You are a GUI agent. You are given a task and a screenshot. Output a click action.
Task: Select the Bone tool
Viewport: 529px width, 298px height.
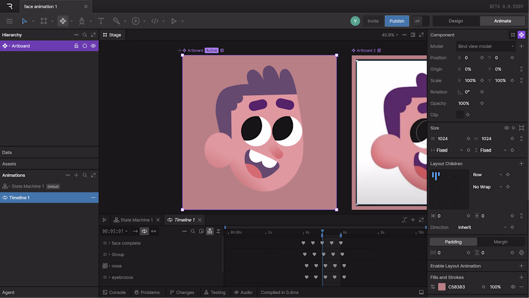116,21
